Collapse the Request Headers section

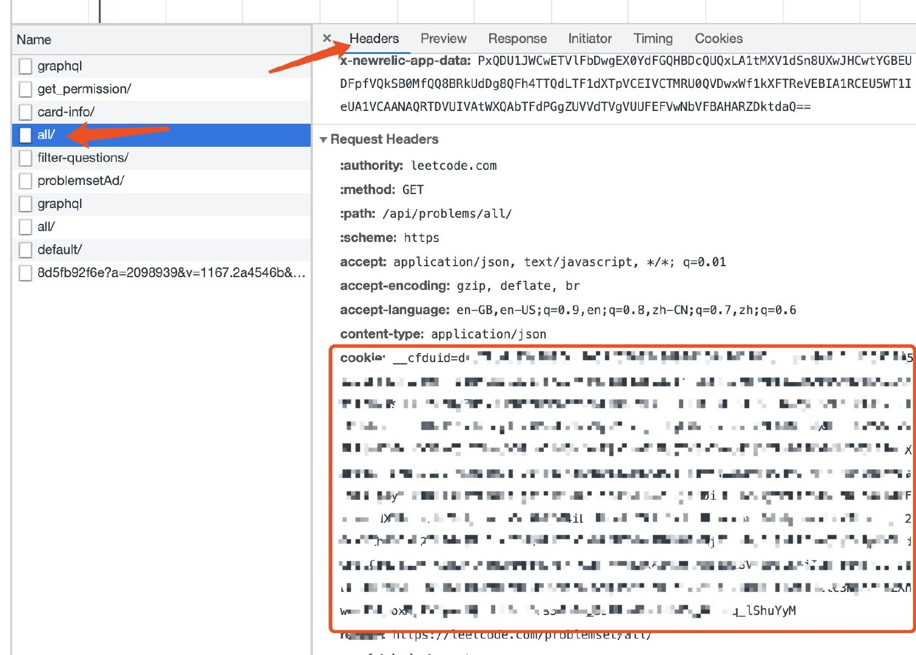323,139
